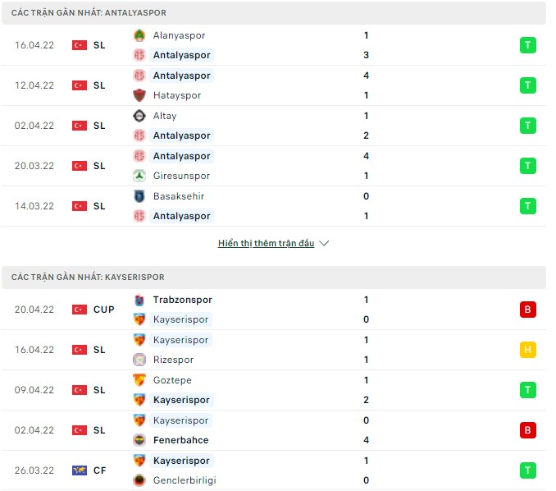The width and height of the screenshot is (556, 491).
Task: Click the green T badge for Alanyaspor match
Action: coord(528,45)
